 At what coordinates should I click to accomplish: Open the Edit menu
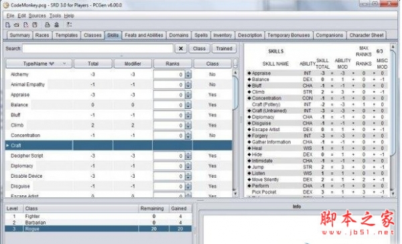(x=21, y=15)
